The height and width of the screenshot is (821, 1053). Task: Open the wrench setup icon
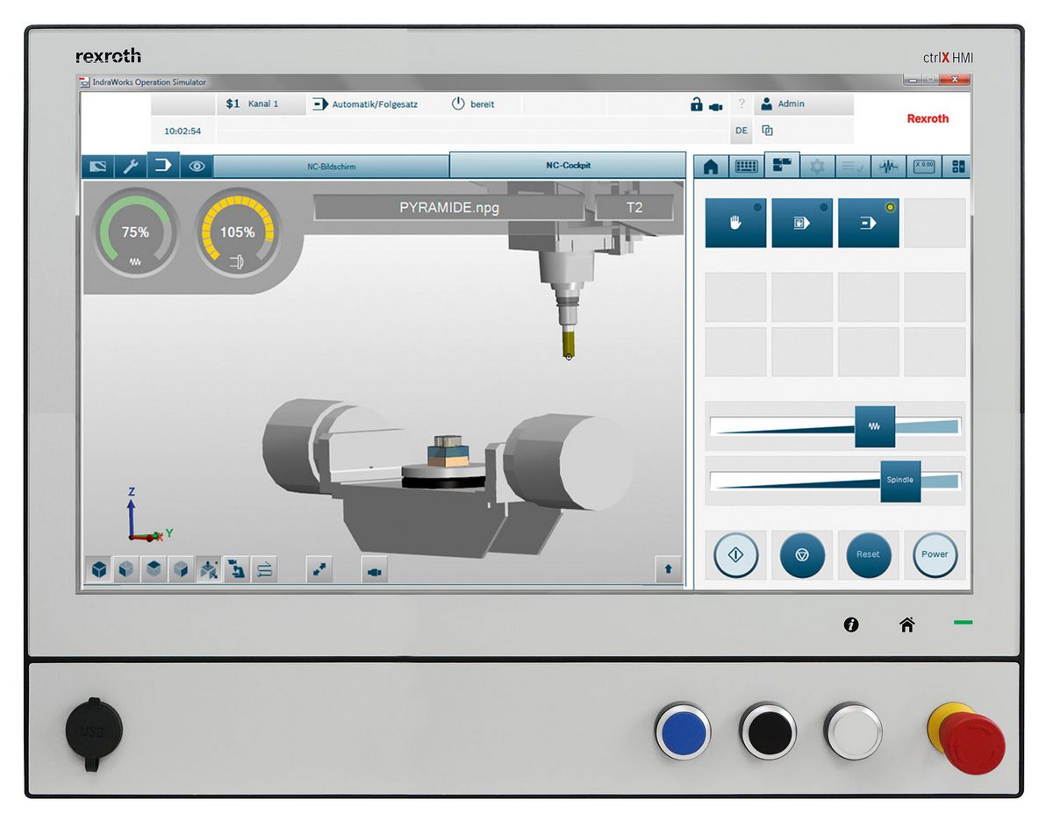tap(130, 167)
